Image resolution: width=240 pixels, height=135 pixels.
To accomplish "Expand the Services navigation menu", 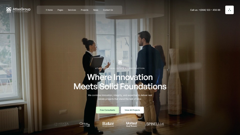I will (72, 10).
